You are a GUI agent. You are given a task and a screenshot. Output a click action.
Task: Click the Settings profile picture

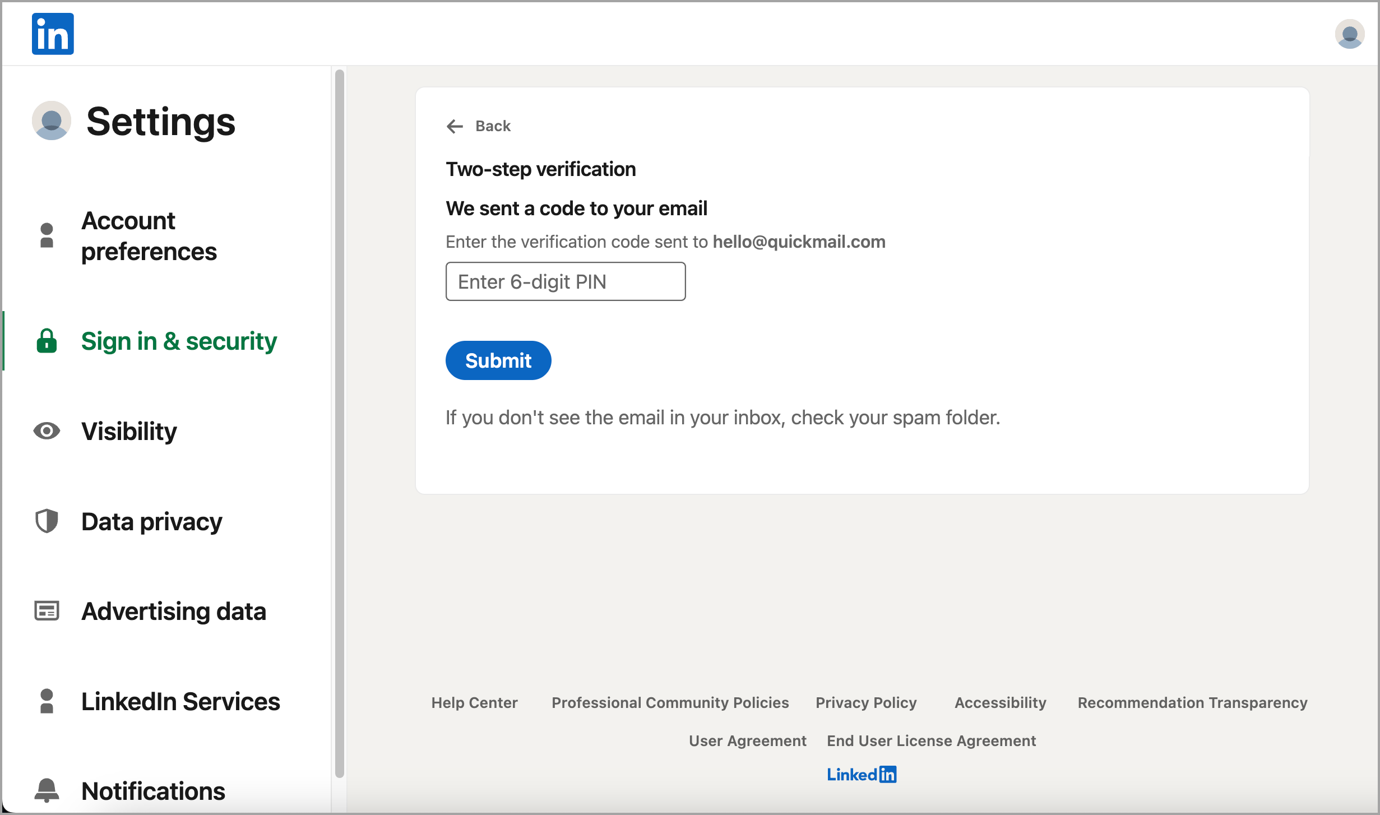(52, 121)
